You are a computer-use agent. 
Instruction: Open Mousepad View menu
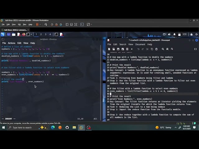tap(131, 44)
